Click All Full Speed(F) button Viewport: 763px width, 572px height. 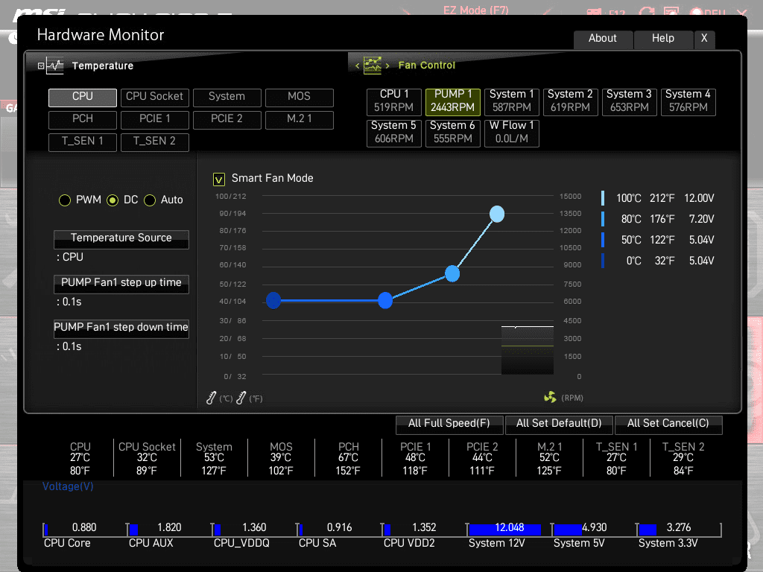point(449,424)
